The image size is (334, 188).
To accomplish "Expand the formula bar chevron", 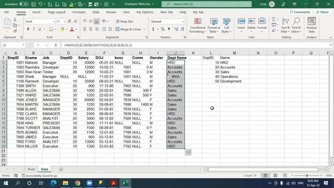I will point(330,45).
